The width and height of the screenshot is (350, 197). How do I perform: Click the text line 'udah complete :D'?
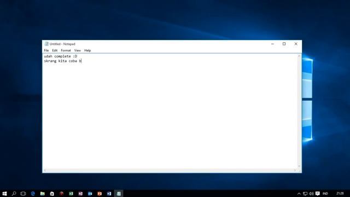(x=61, y=56)
